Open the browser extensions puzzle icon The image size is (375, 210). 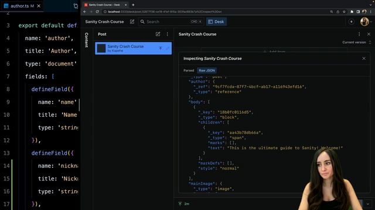coord(352,12)
